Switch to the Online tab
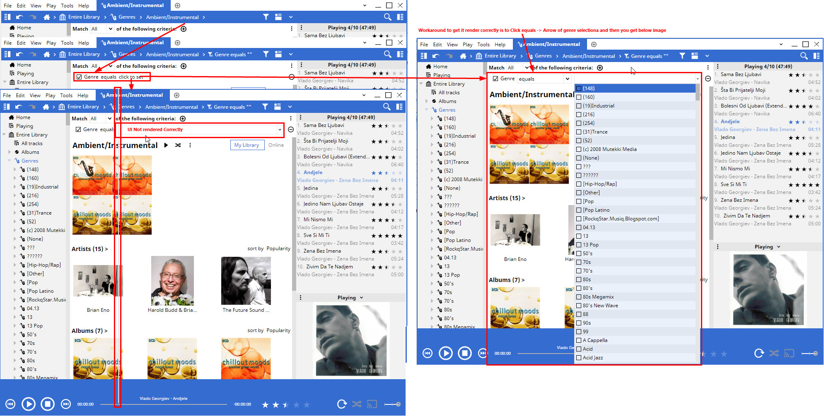824x416 pixels. pos(276,145)
